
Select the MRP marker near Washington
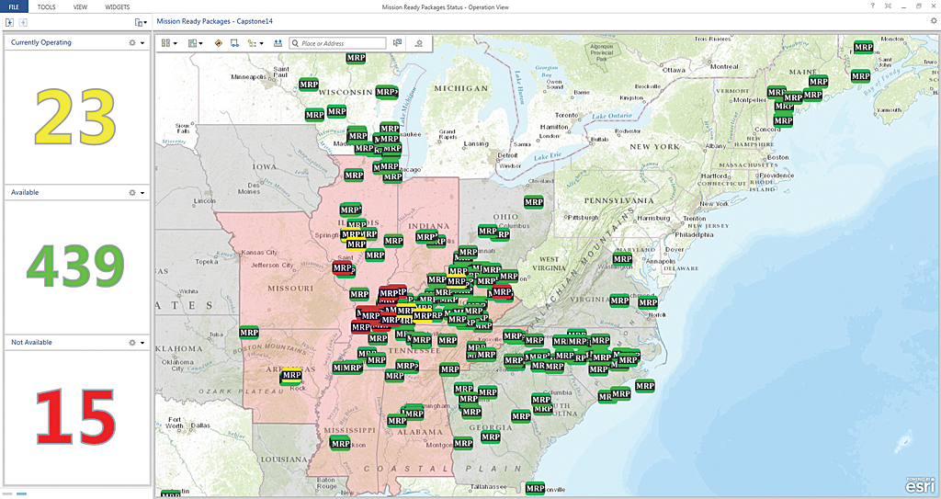point(622,260)
